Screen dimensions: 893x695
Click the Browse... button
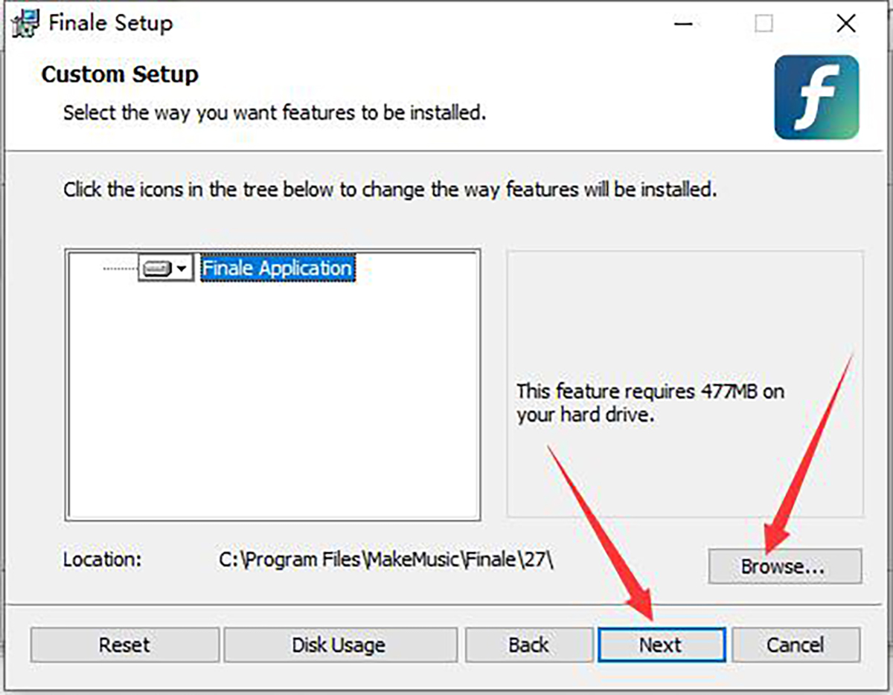[x=784, y=566]
